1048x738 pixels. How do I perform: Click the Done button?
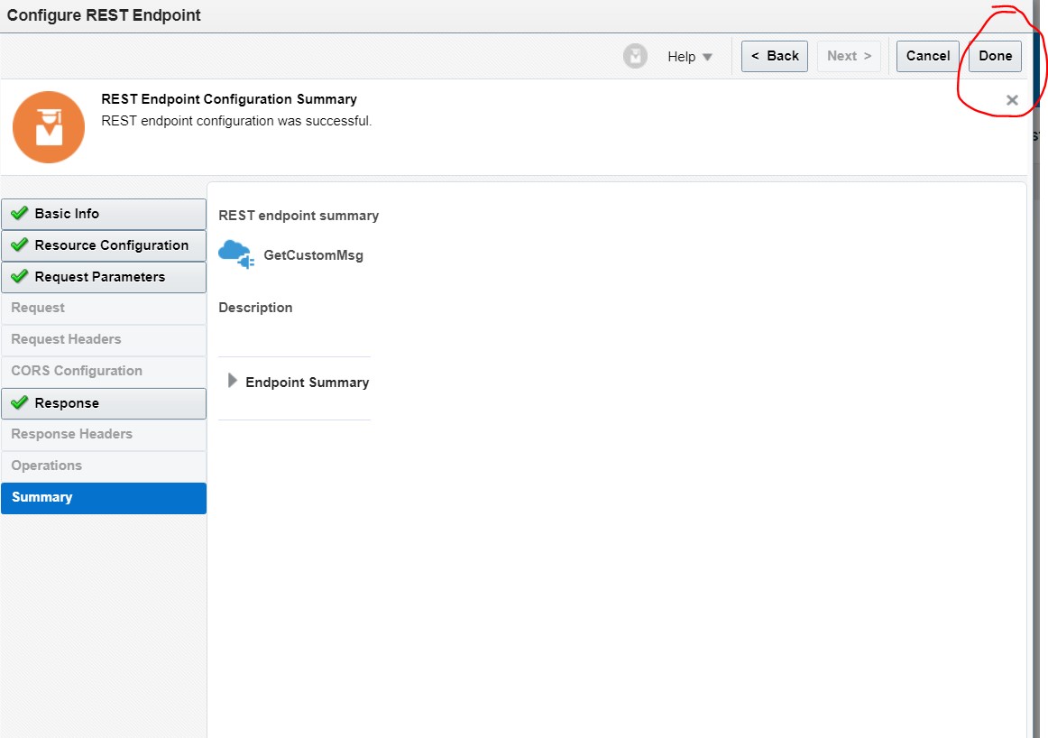tap(995, 56)
